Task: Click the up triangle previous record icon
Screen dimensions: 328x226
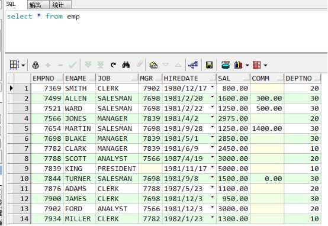Action: (178, 65)
